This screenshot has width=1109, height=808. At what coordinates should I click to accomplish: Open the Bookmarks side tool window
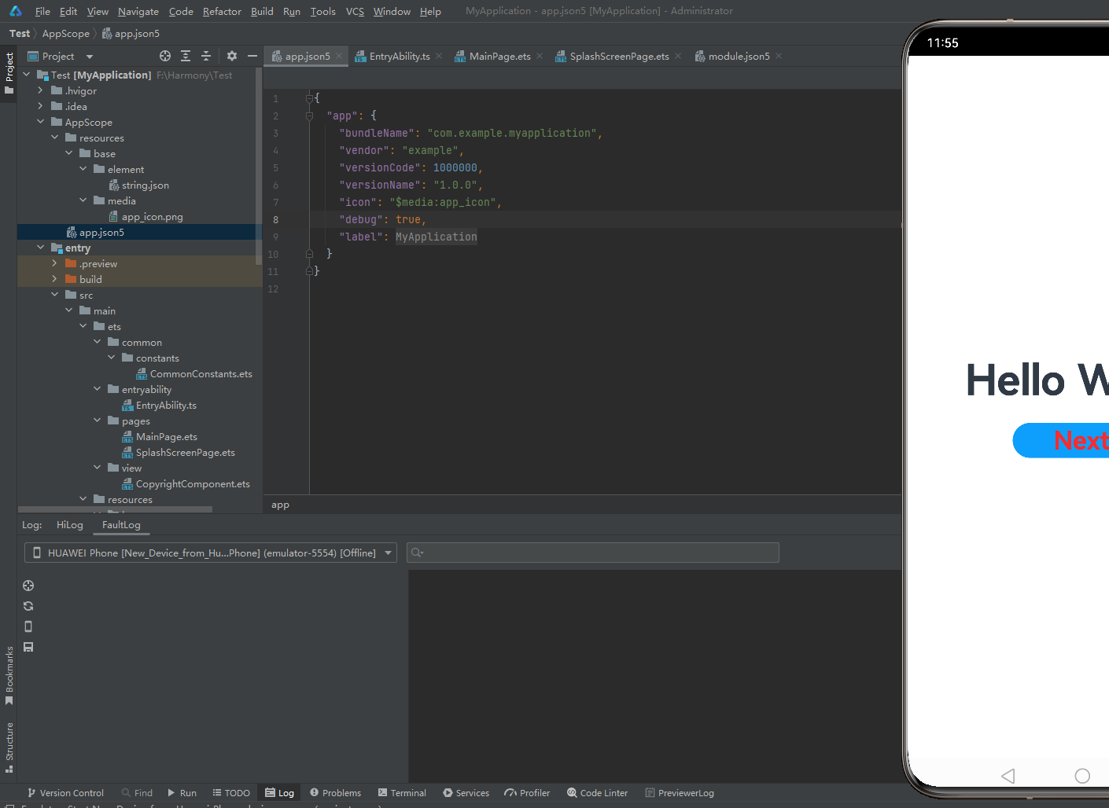9,675
